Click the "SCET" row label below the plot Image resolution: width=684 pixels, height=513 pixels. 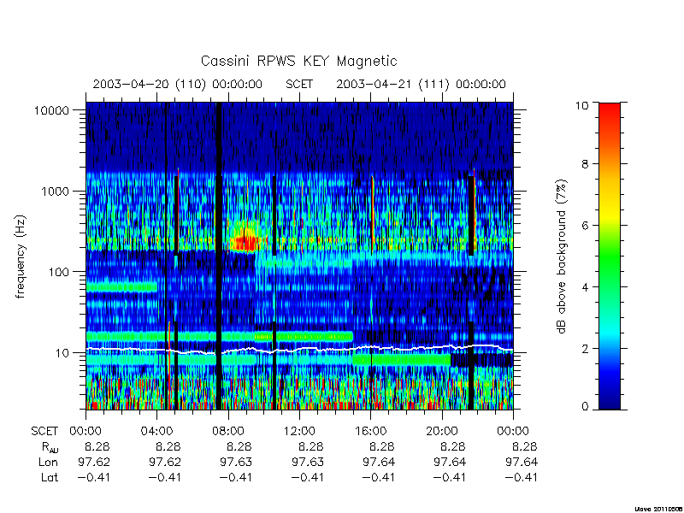(x=44, y=431)
